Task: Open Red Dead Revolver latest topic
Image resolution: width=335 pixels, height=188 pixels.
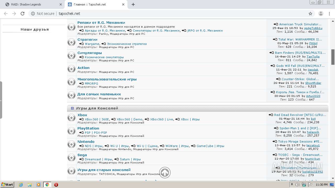Action: pos(300,115)
